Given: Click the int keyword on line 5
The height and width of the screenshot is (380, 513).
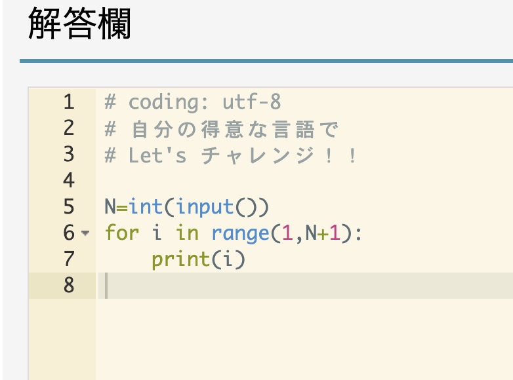Looking at the screenshot, I should click(145, 207).
